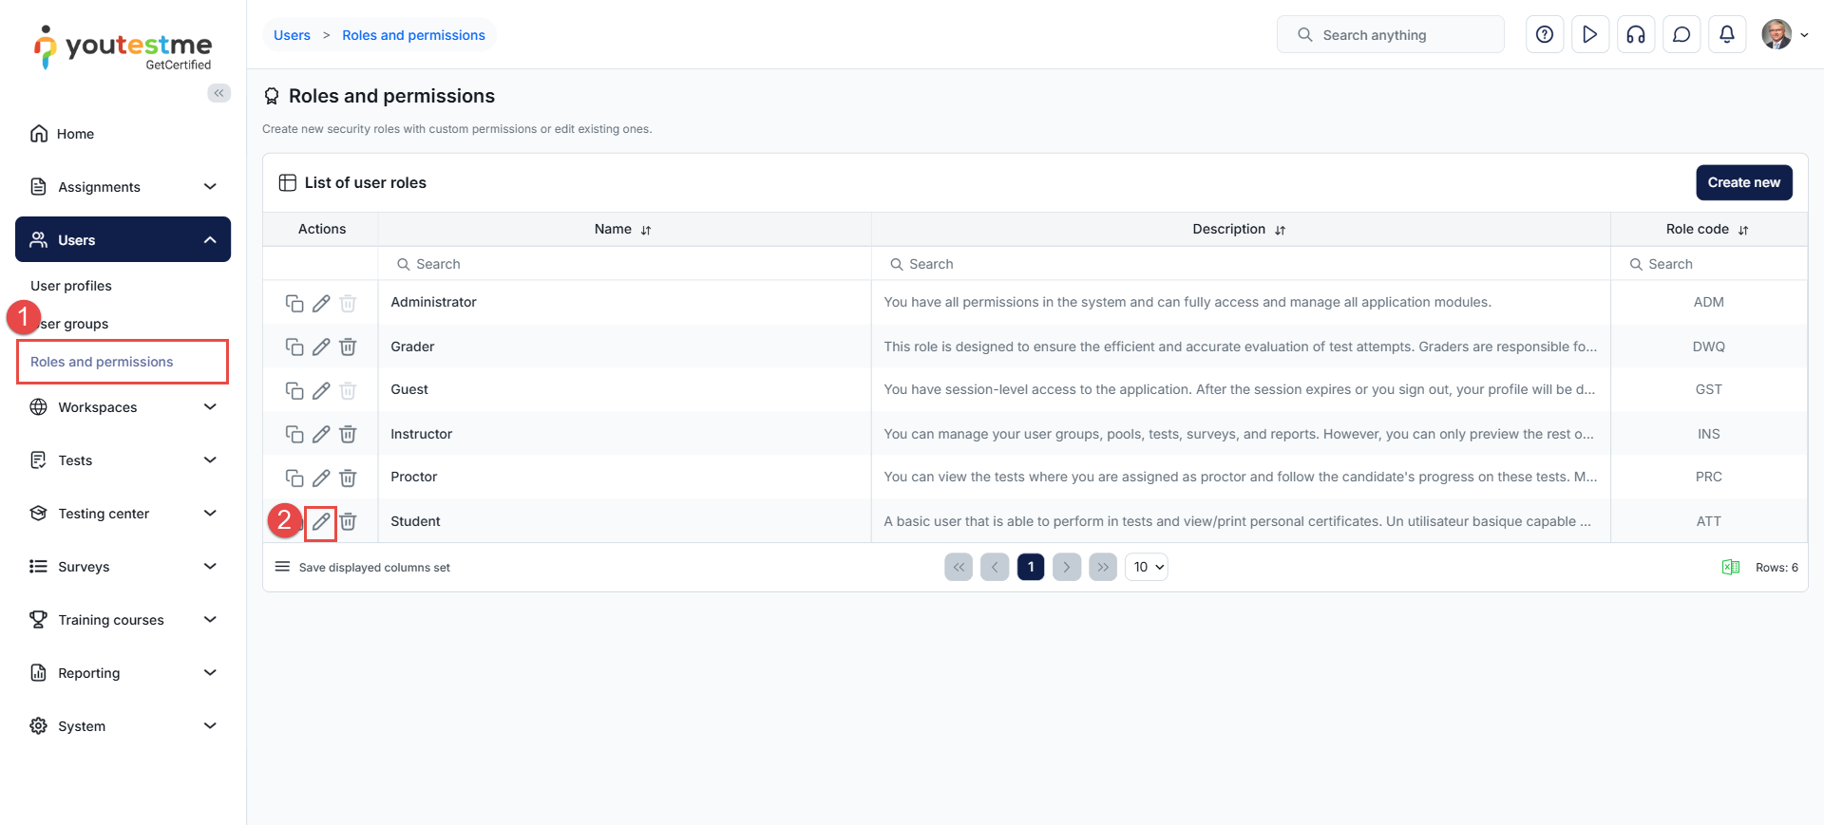
Task: Open the help question mark icon
Action: [x=1544, y=35]
